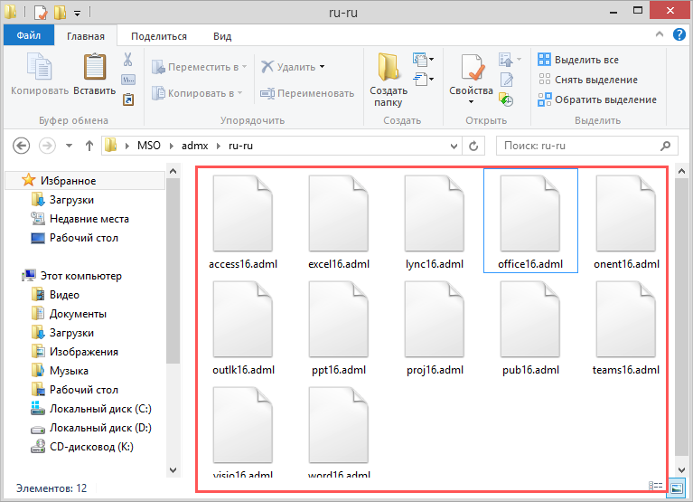Screen dimensions: 693x502
Task: Open the recent locations dropdown arrow
Action: pos(69,146)
